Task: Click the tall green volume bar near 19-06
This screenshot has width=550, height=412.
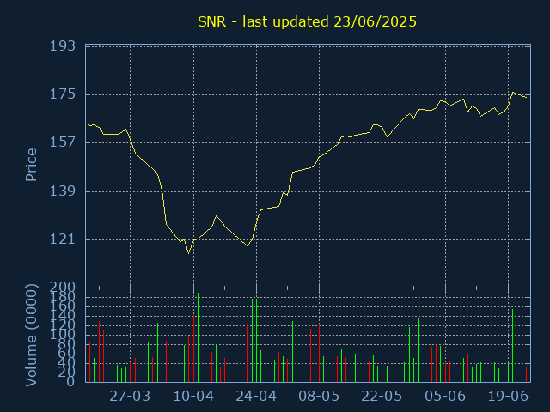Action: pos(512,345)
